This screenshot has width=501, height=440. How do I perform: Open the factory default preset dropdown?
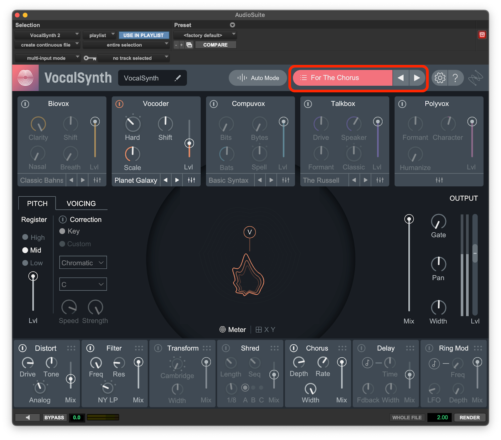click(205, 35)
